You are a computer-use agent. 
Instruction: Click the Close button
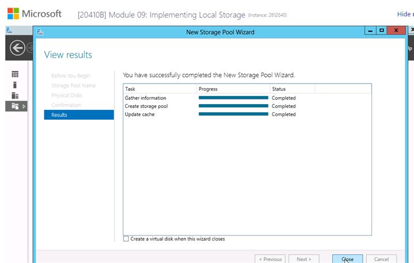tap(347, 259)
